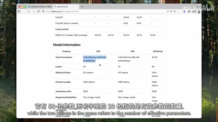218x122 pixels.
Task: Open the shield site info icon
Action: click(43, 12)
